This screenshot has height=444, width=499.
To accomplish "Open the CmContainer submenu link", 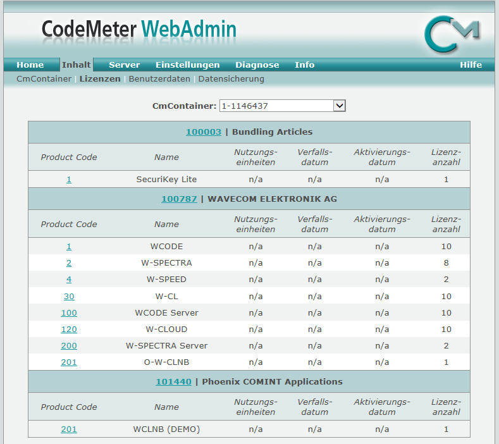I will coord(44,79).
